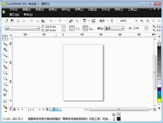163x123 pixels.
Task: Select the Pick tool in toolbox
Action: 5,38
